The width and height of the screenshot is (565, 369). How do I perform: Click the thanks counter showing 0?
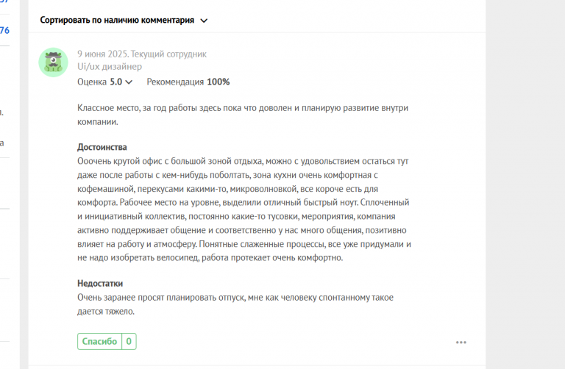click(129, 341)
